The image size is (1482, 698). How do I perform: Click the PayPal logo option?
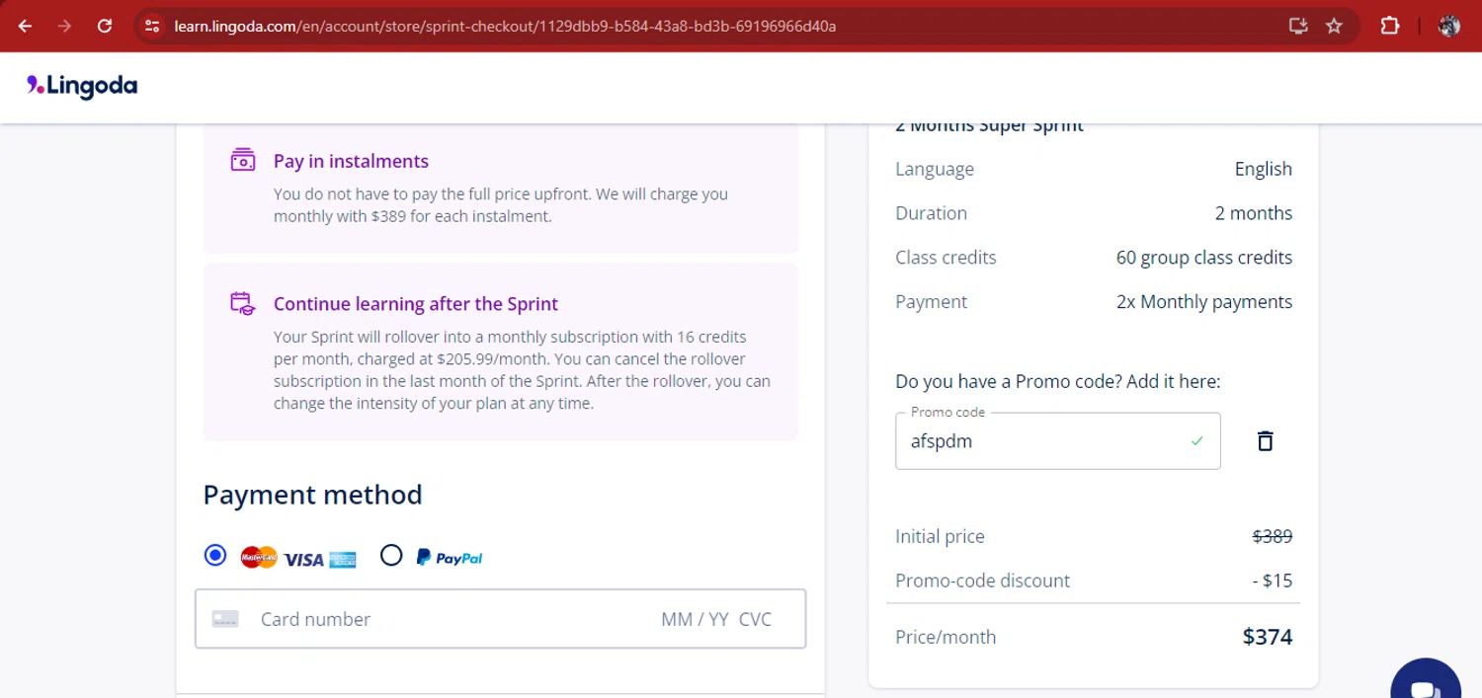[x=450, y=558]
